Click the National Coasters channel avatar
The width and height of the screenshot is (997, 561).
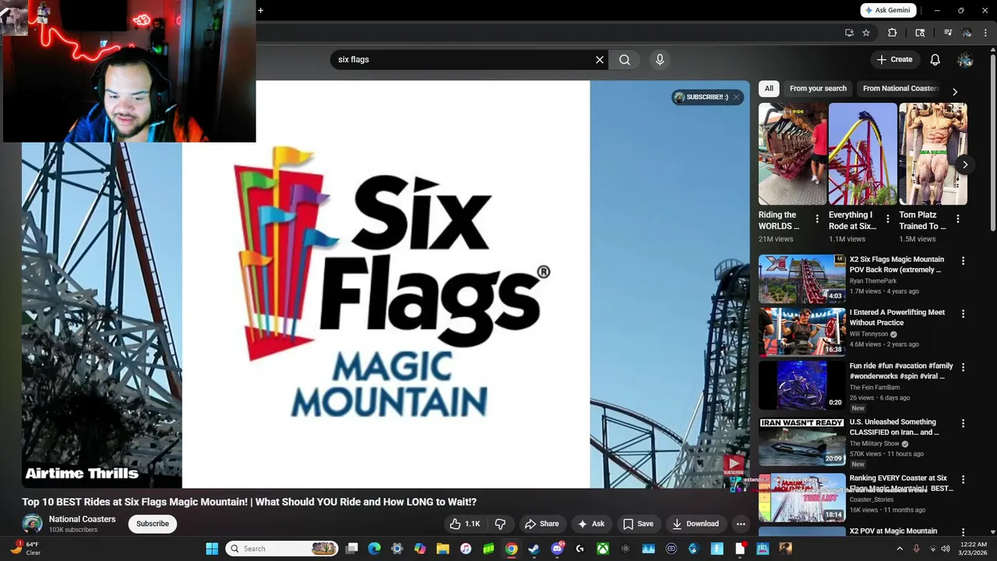pos(33,524)
